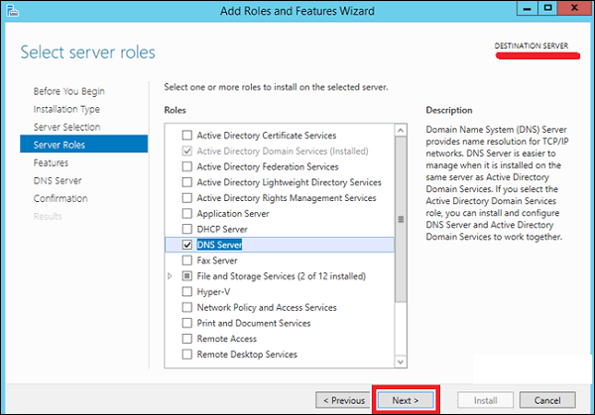The image size is (595, 415).
Task: Enable Remote Desktop Services checkbox
Action: point(187,354)
